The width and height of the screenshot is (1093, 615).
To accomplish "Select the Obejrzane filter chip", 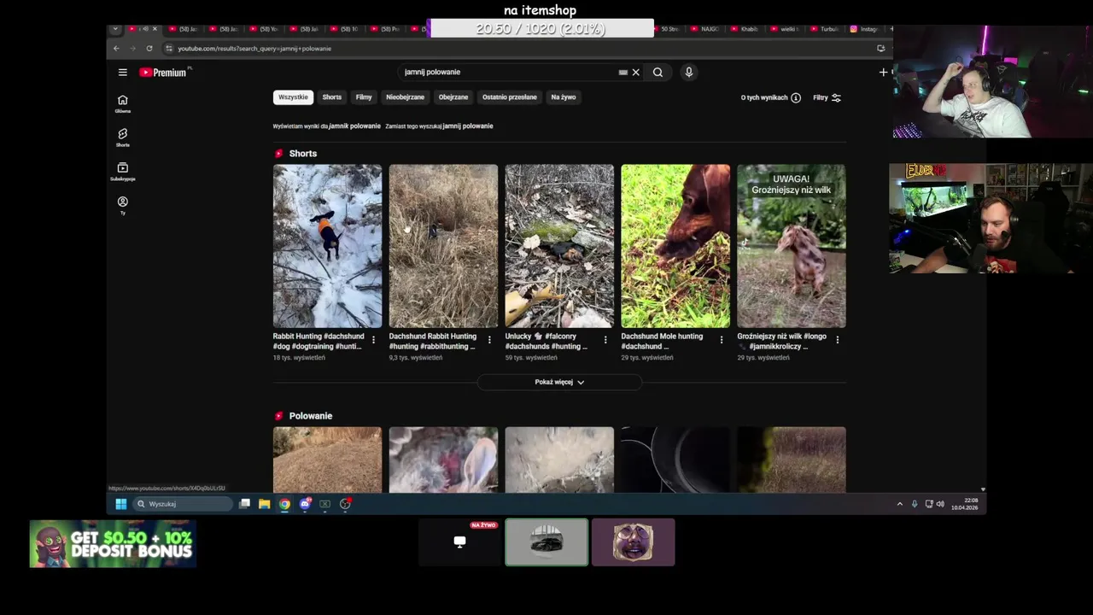I will (453, 97).
